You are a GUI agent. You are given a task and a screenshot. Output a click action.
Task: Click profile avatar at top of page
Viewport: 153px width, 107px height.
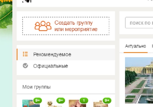27,1
